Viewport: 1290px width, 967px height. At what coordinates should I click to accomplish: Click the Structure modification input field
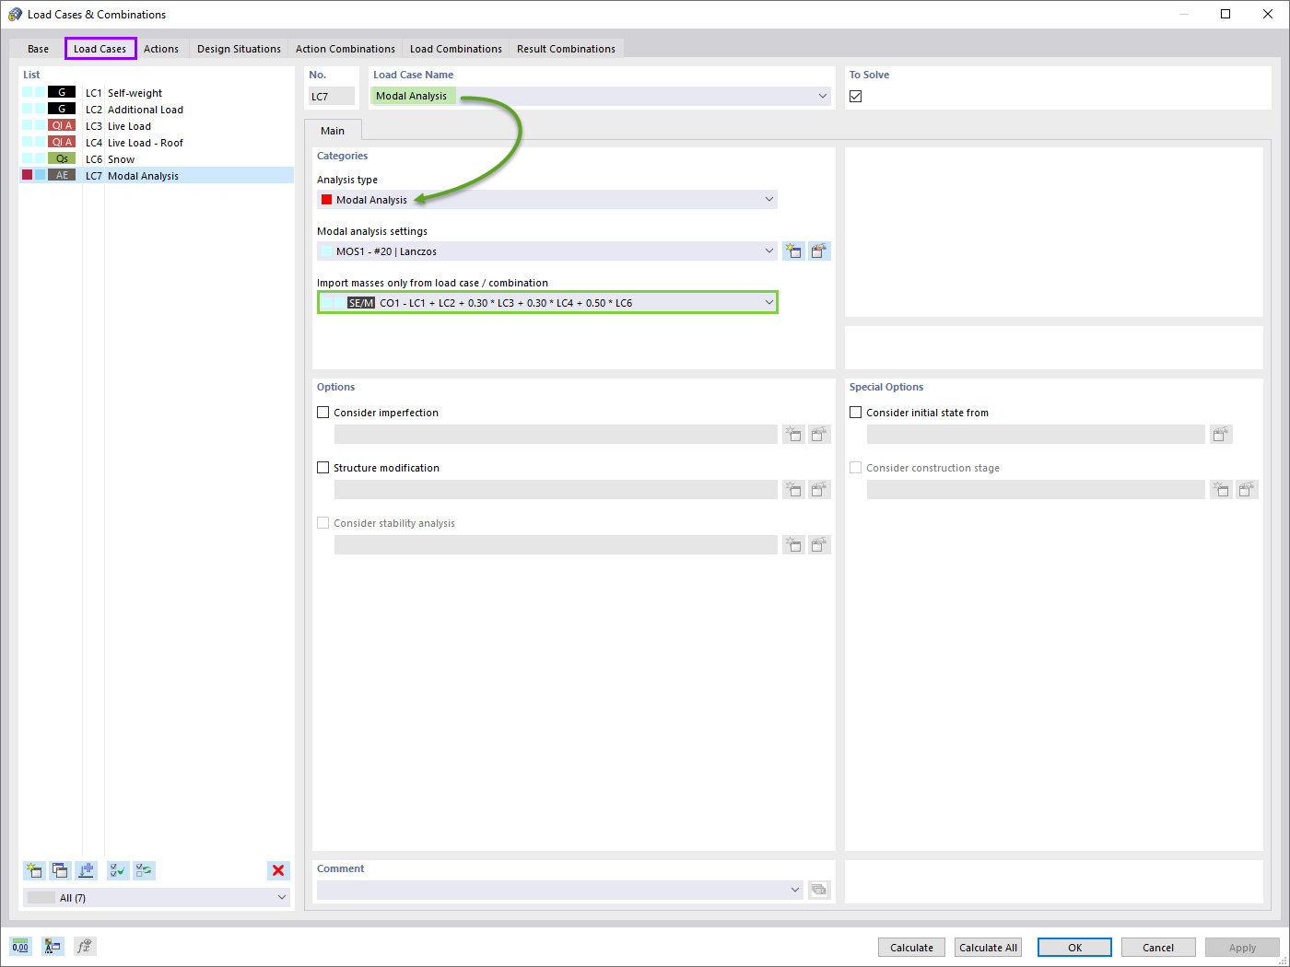tap(556, 489)
